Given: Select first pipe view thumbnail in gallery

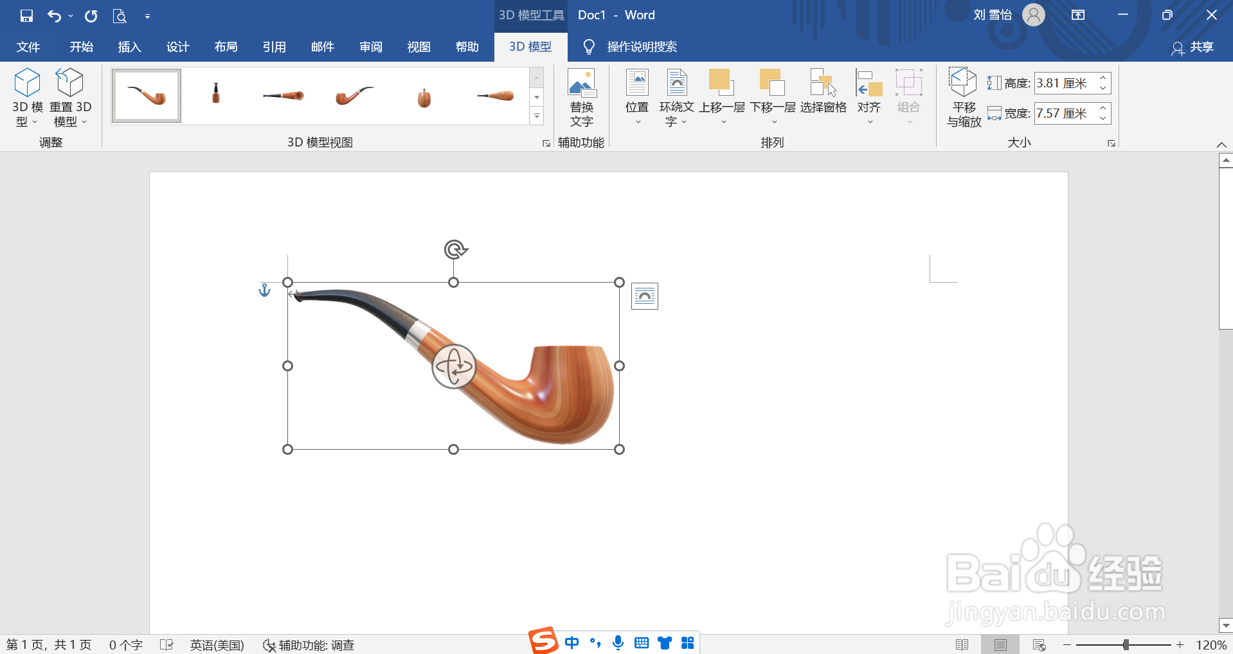Looking at the screenshot, I should [x=147, y=96].
